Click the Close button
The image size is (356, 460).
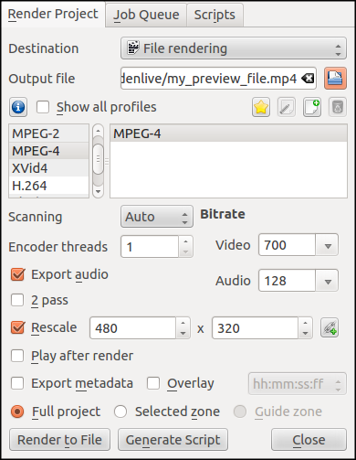(309, 440)
